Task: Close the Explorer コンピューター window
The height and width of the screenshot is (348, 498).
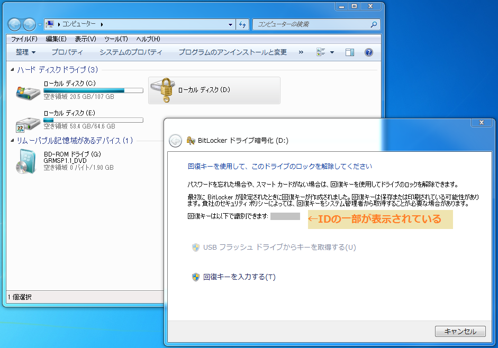Action: pyautogui.click(x=370, y=6)
